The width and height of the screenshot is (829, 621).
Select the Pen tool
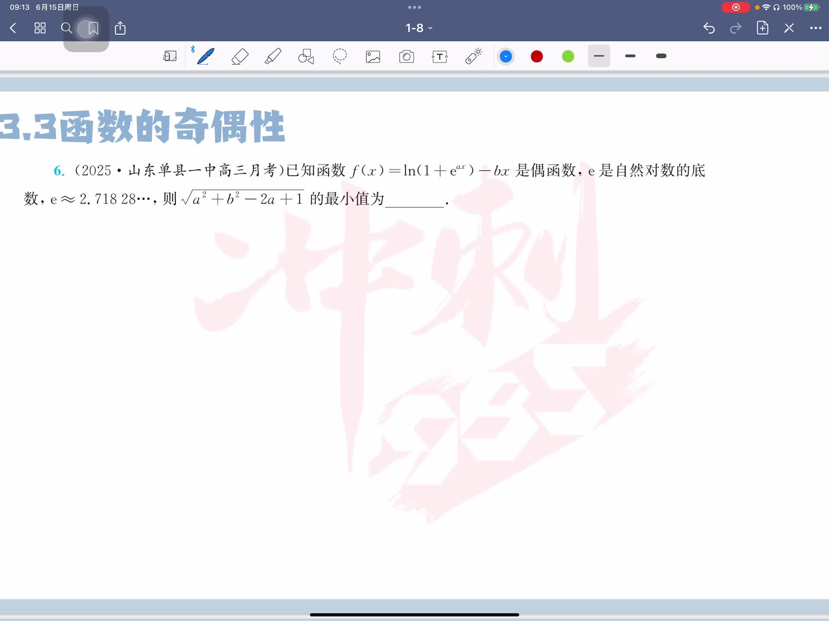coord(206,56)
